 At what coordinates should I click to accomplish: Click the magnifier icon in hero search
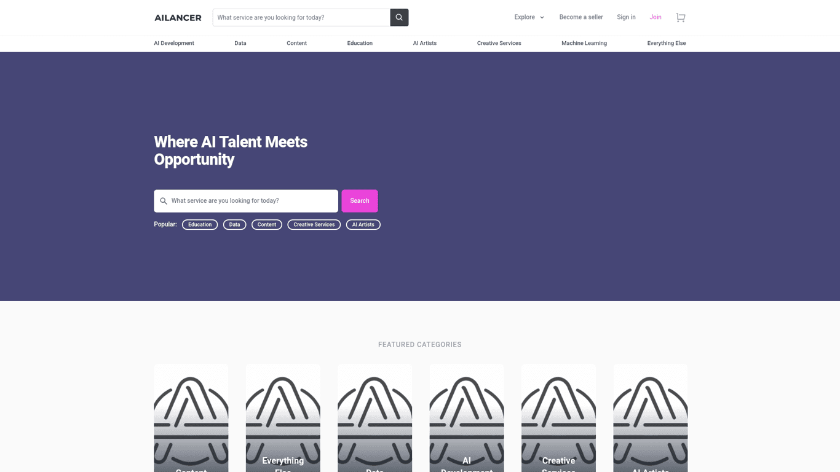[x=164, y=201]
